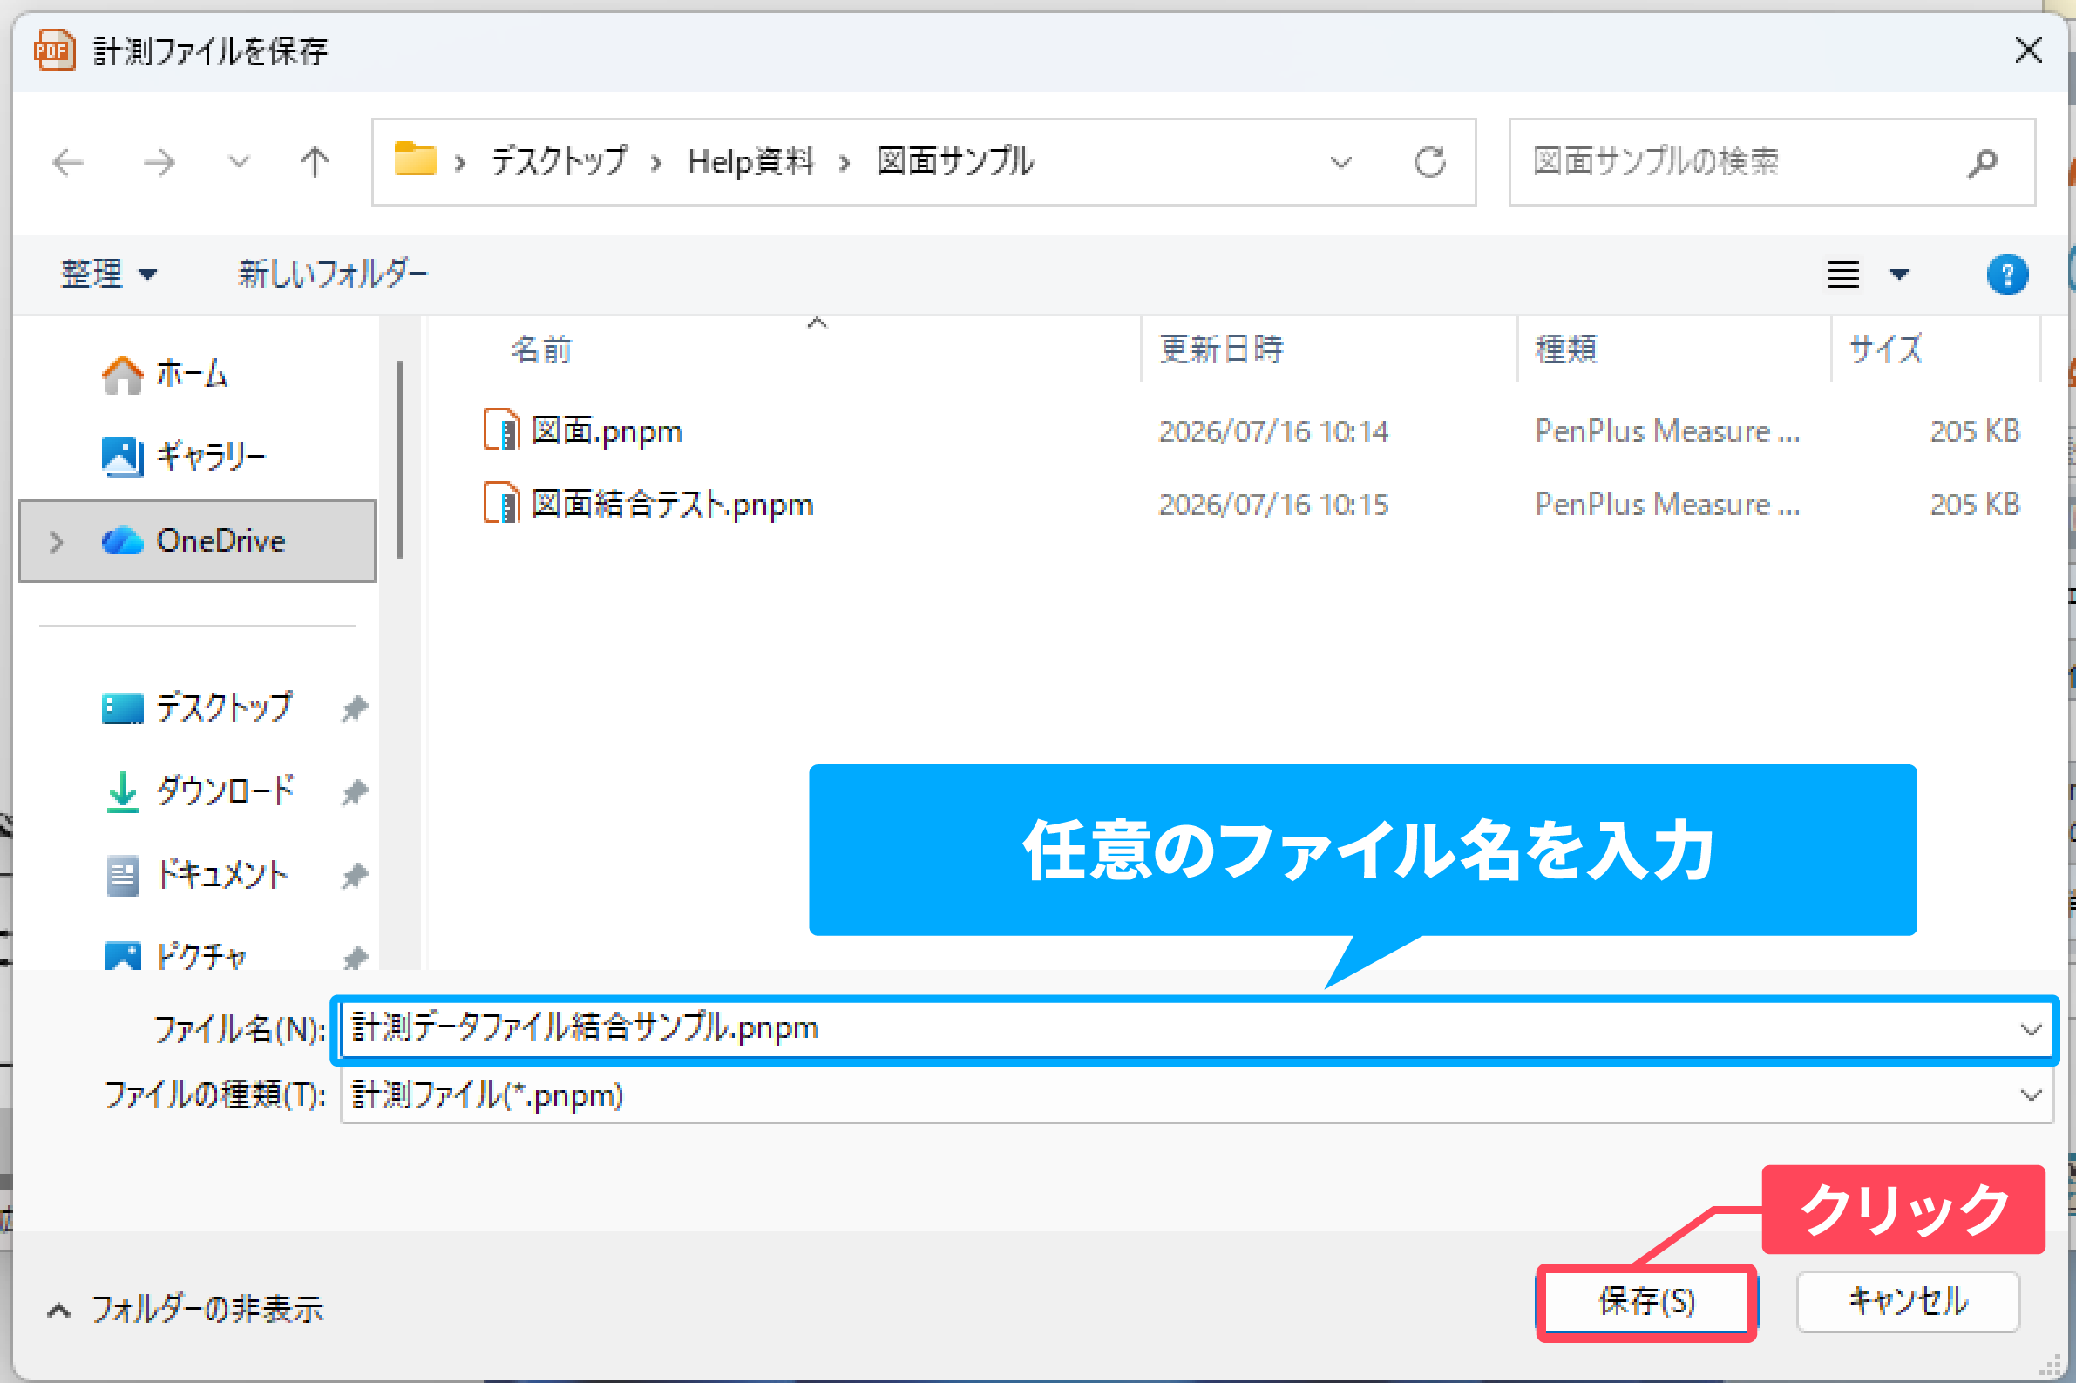Change view layout icon

pyautogui.click(x=1843, y=275)
